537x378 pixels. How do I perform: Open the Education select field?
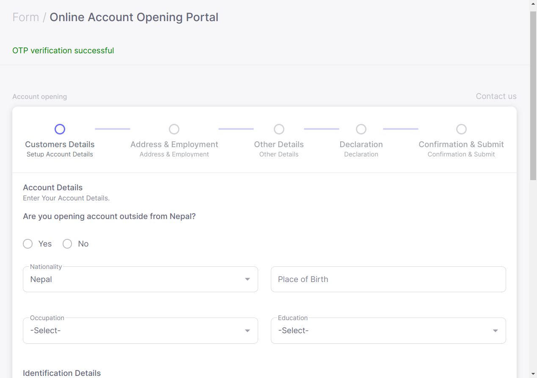[x=381, y=331]
